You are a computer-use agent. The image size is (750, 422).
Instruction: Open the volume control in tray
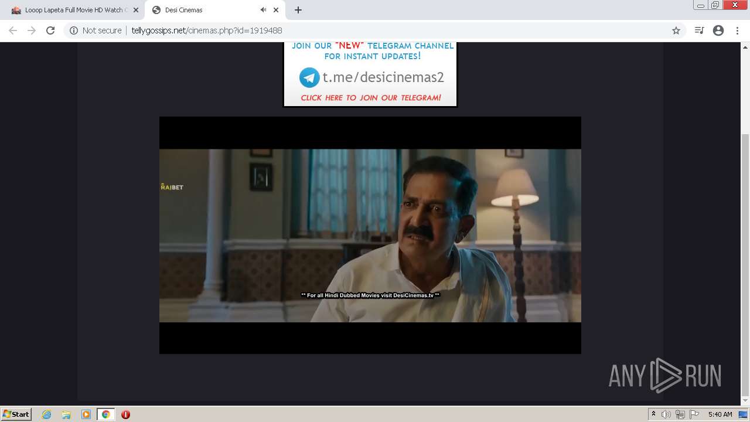point(666,414)
